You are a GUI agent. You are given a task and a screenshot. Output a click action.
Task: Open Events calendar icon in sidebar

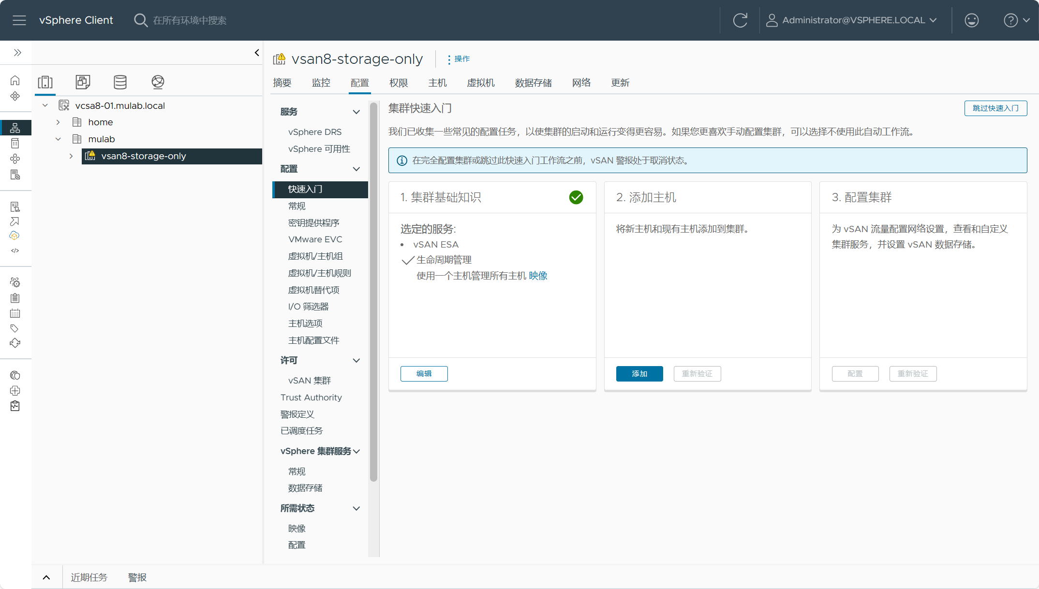(x=15, y=313)
